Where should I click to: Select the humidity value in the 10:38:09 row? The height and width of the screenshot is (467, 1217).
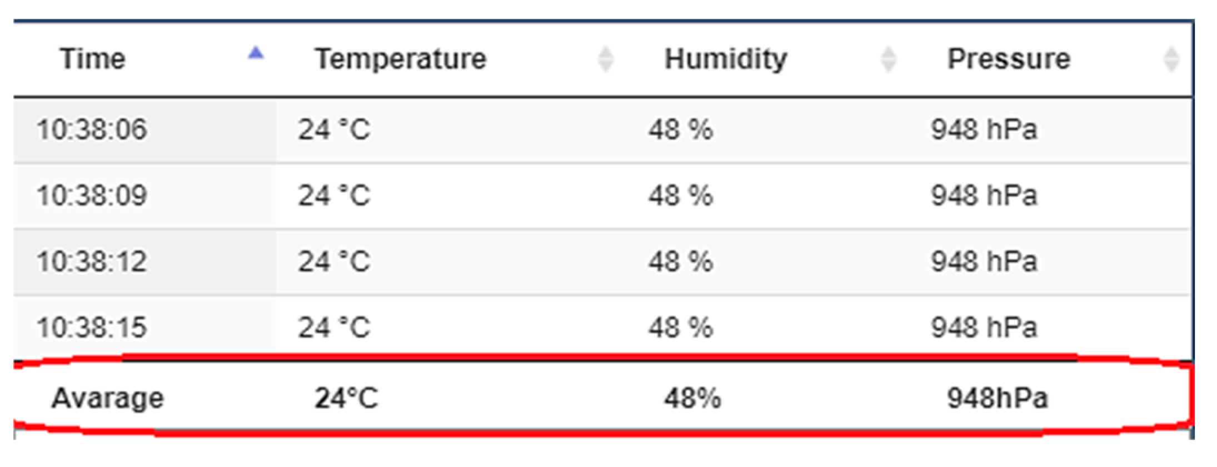680,195
